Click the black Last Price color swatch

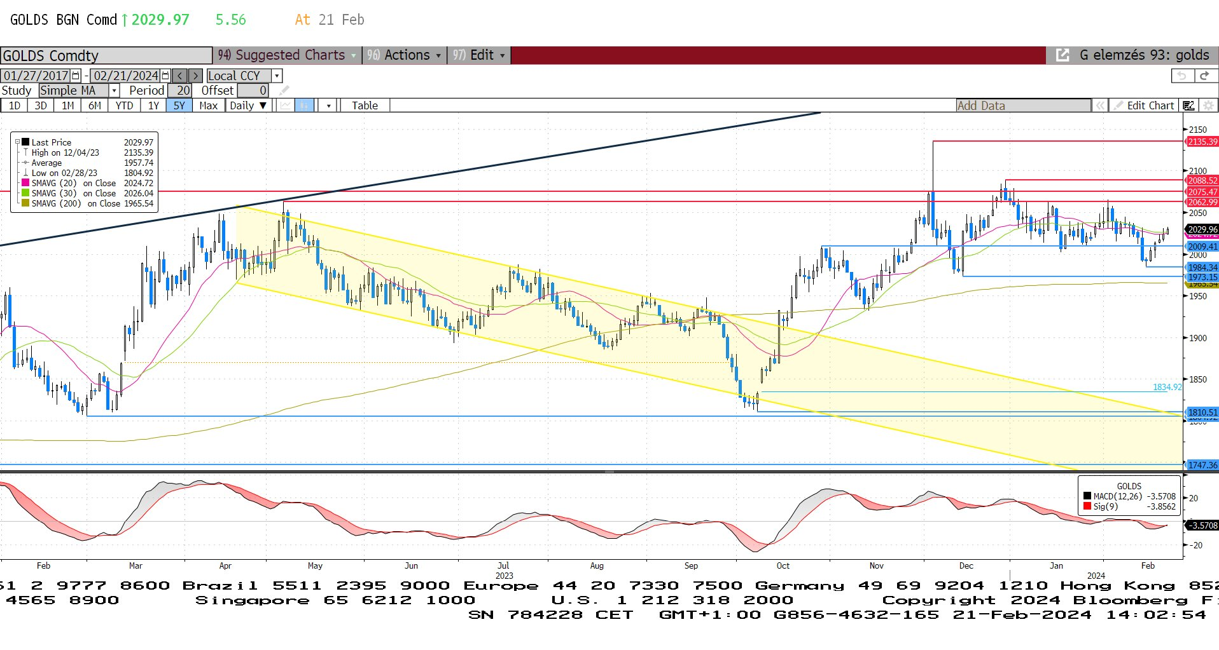click(25, 142)
